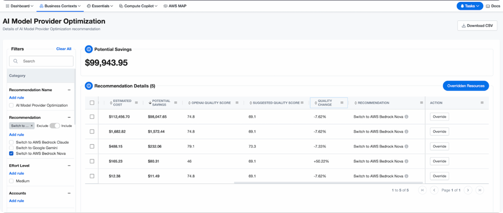Sort by Estimated Cost column
503x213 pixels.
click(x=120, y=103)
